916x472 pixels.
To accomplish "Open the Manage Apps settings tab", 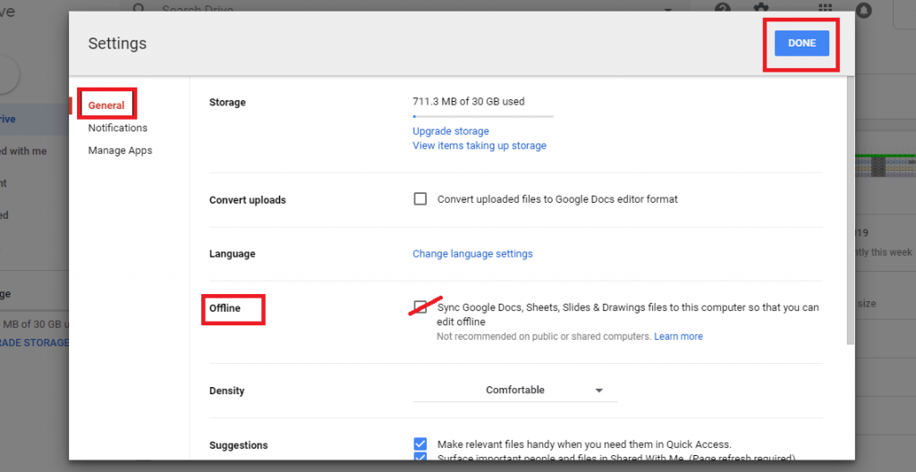I will [x=120, y=150].
